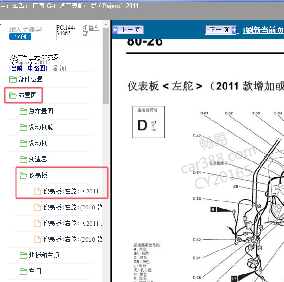
Task: Click the D-42 connector label in diagram
Action: [x=197, y=136]
